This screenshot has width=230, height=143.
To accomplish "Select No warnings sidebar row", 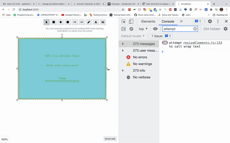I will (139, 64).
